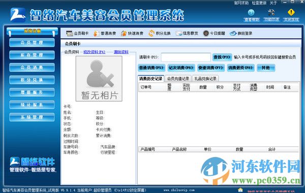Click the 合计 column header
305x193 pixels.
pyautogui.click(x=272, y=149)
